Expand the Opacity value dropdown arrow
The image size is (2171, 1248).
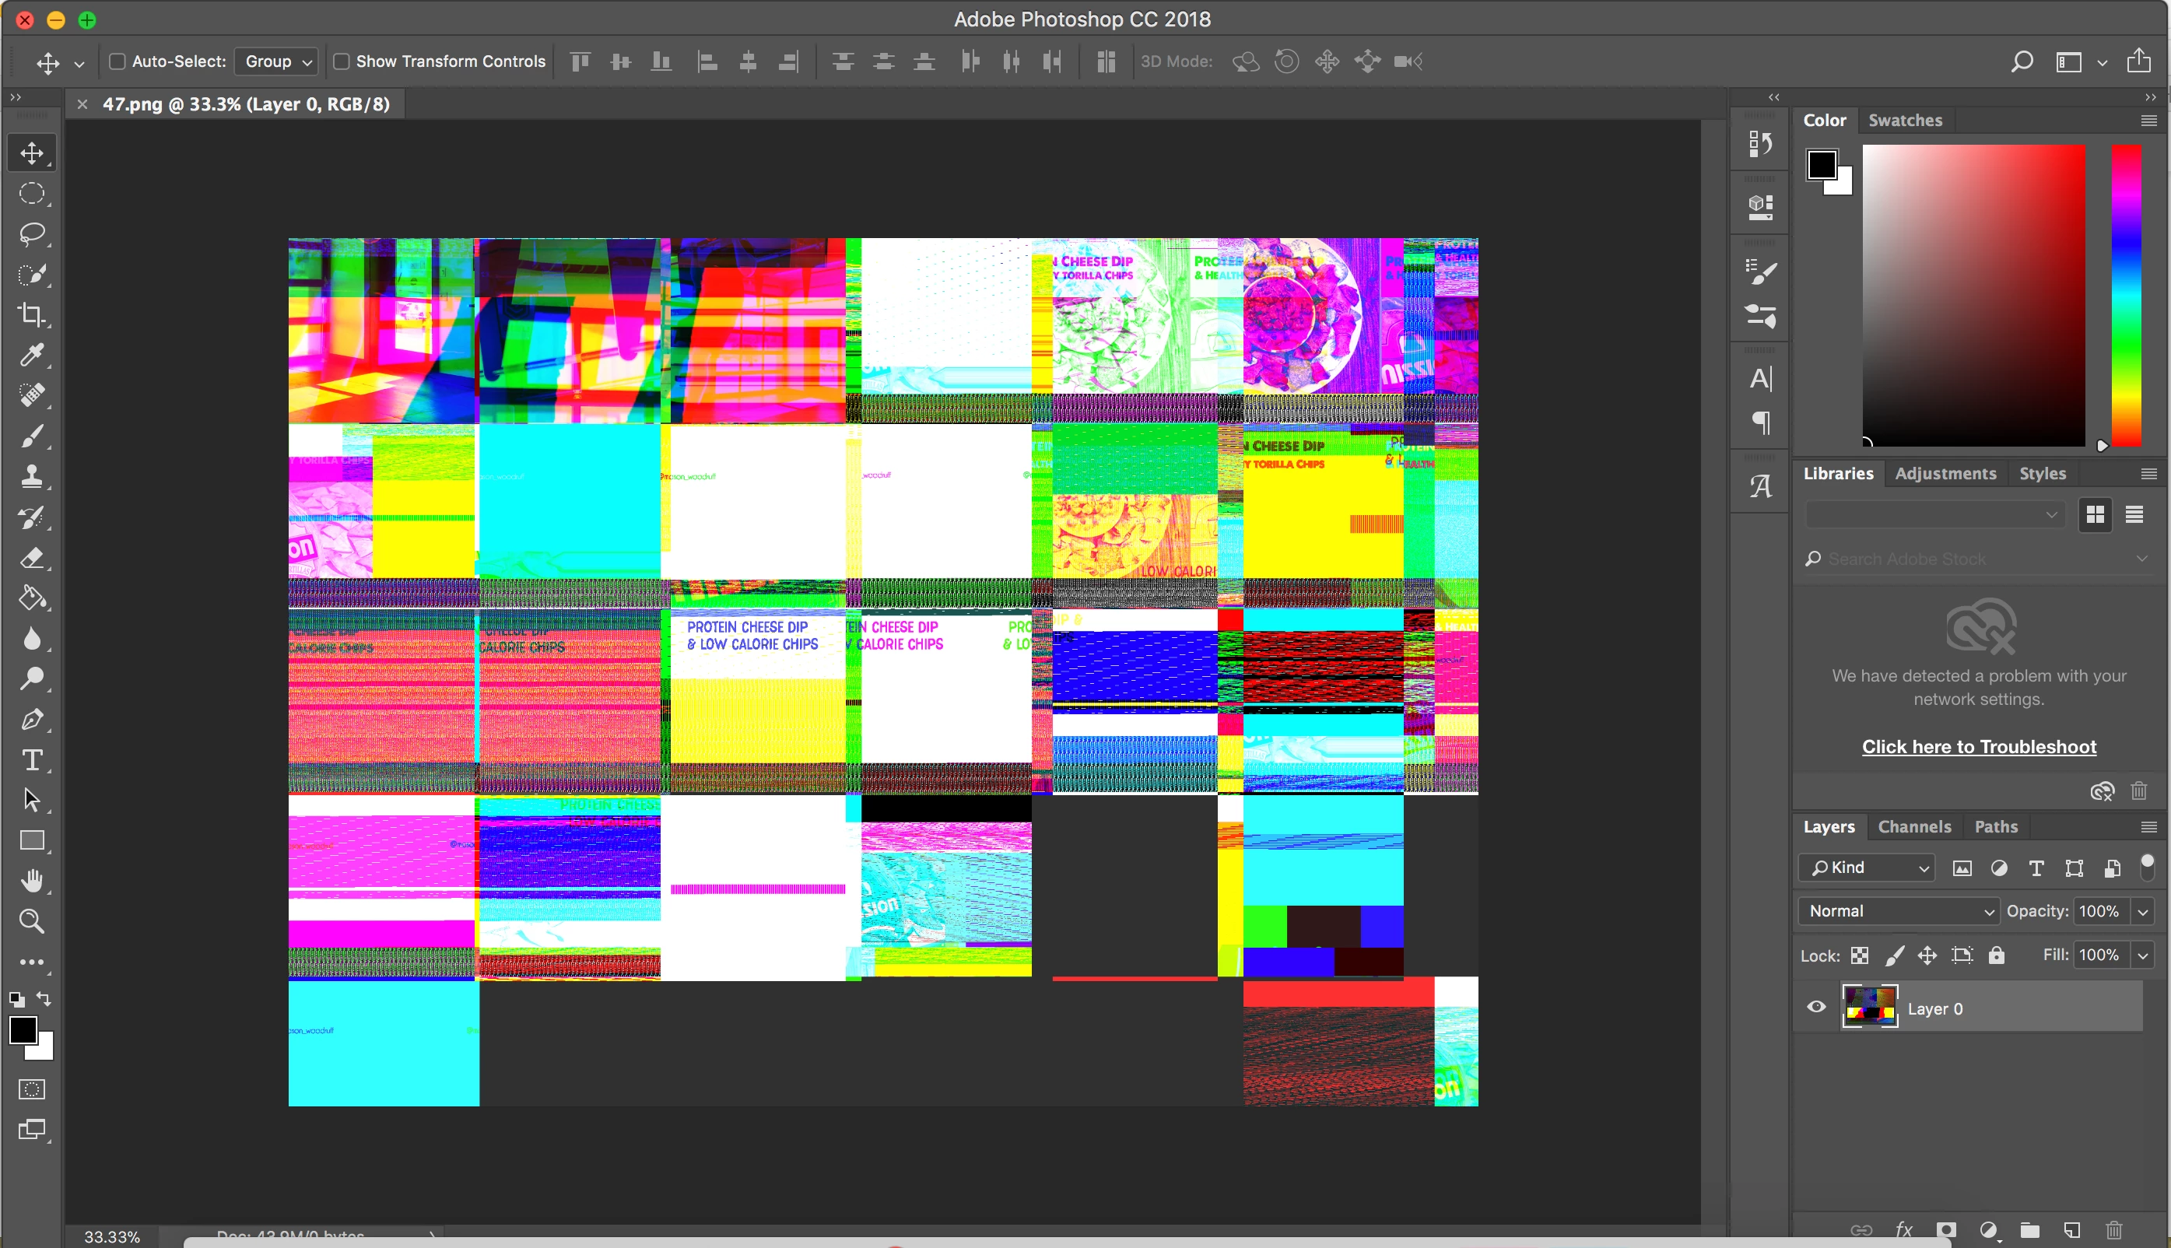pos(2143,911)
